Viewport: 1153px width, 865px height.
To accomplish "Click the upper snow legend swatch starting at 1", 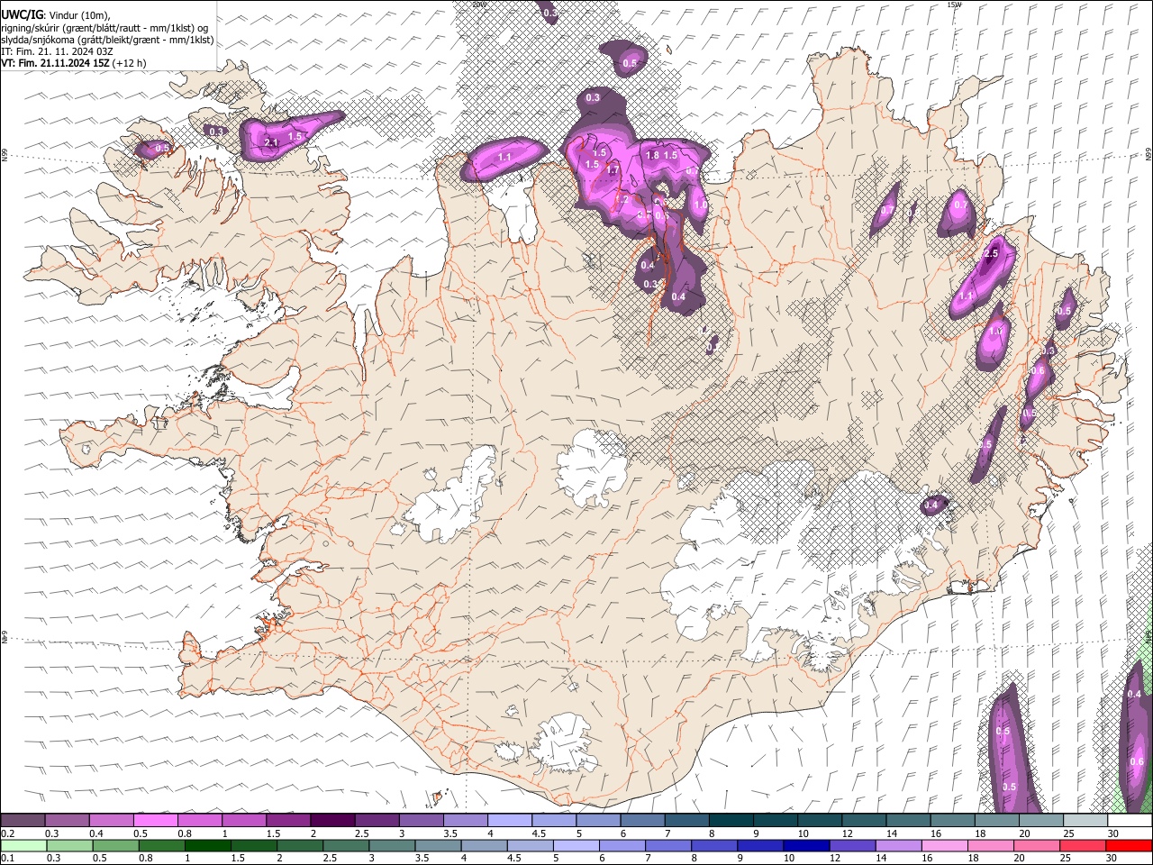I will 244,821.
